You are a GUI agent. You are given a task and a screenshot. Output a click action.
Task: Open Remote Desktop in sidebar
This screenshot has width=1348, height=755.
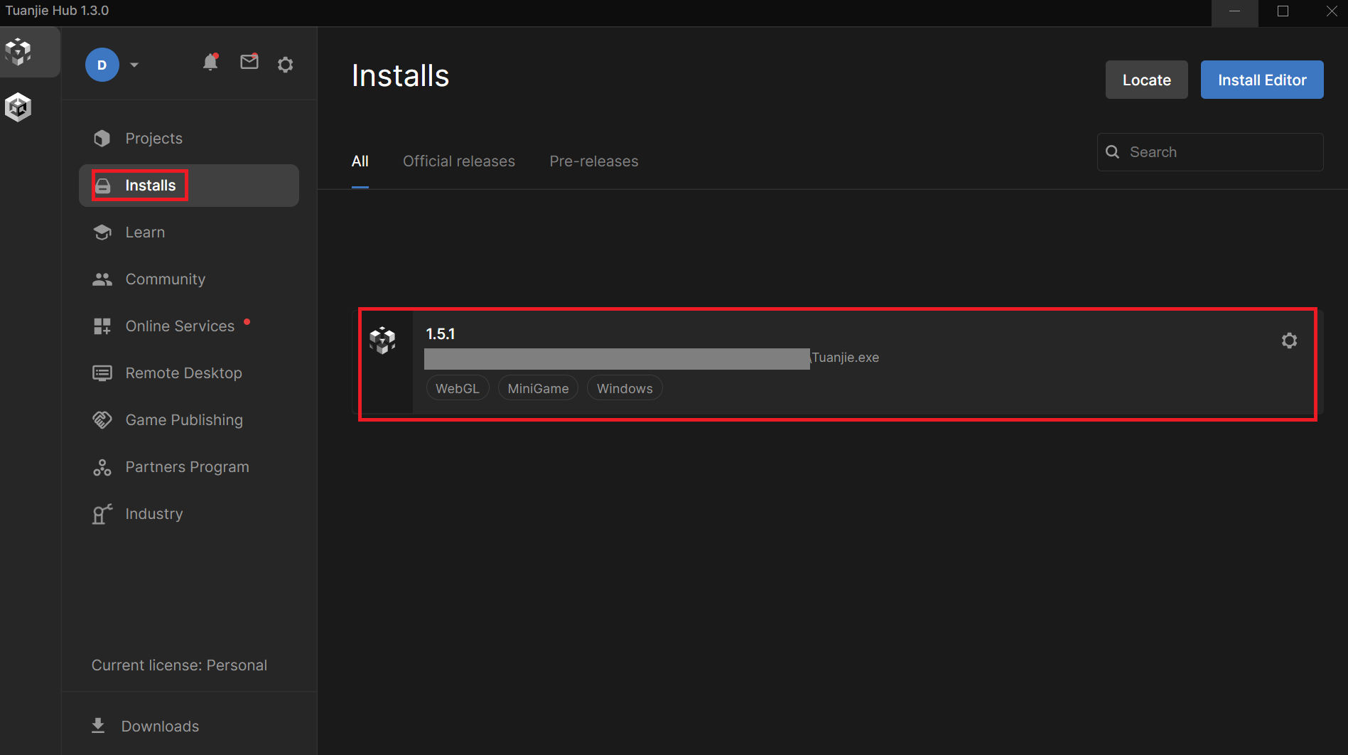[x=189, y=373]
